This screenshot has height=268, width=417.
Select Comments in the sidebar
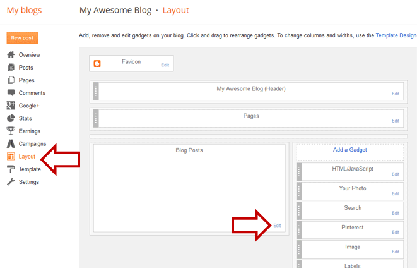[32, 93]
